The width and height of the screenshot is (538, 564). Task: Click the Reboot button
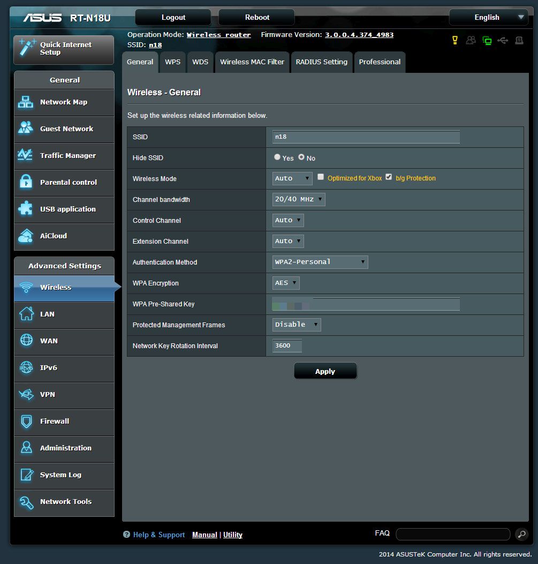[x=257, y=18]
